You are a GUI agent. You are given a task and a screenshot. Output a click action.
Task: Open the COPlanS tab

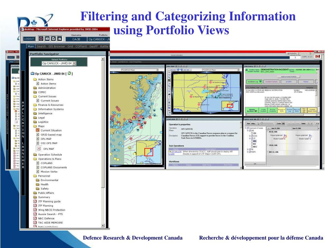[81, 46]
